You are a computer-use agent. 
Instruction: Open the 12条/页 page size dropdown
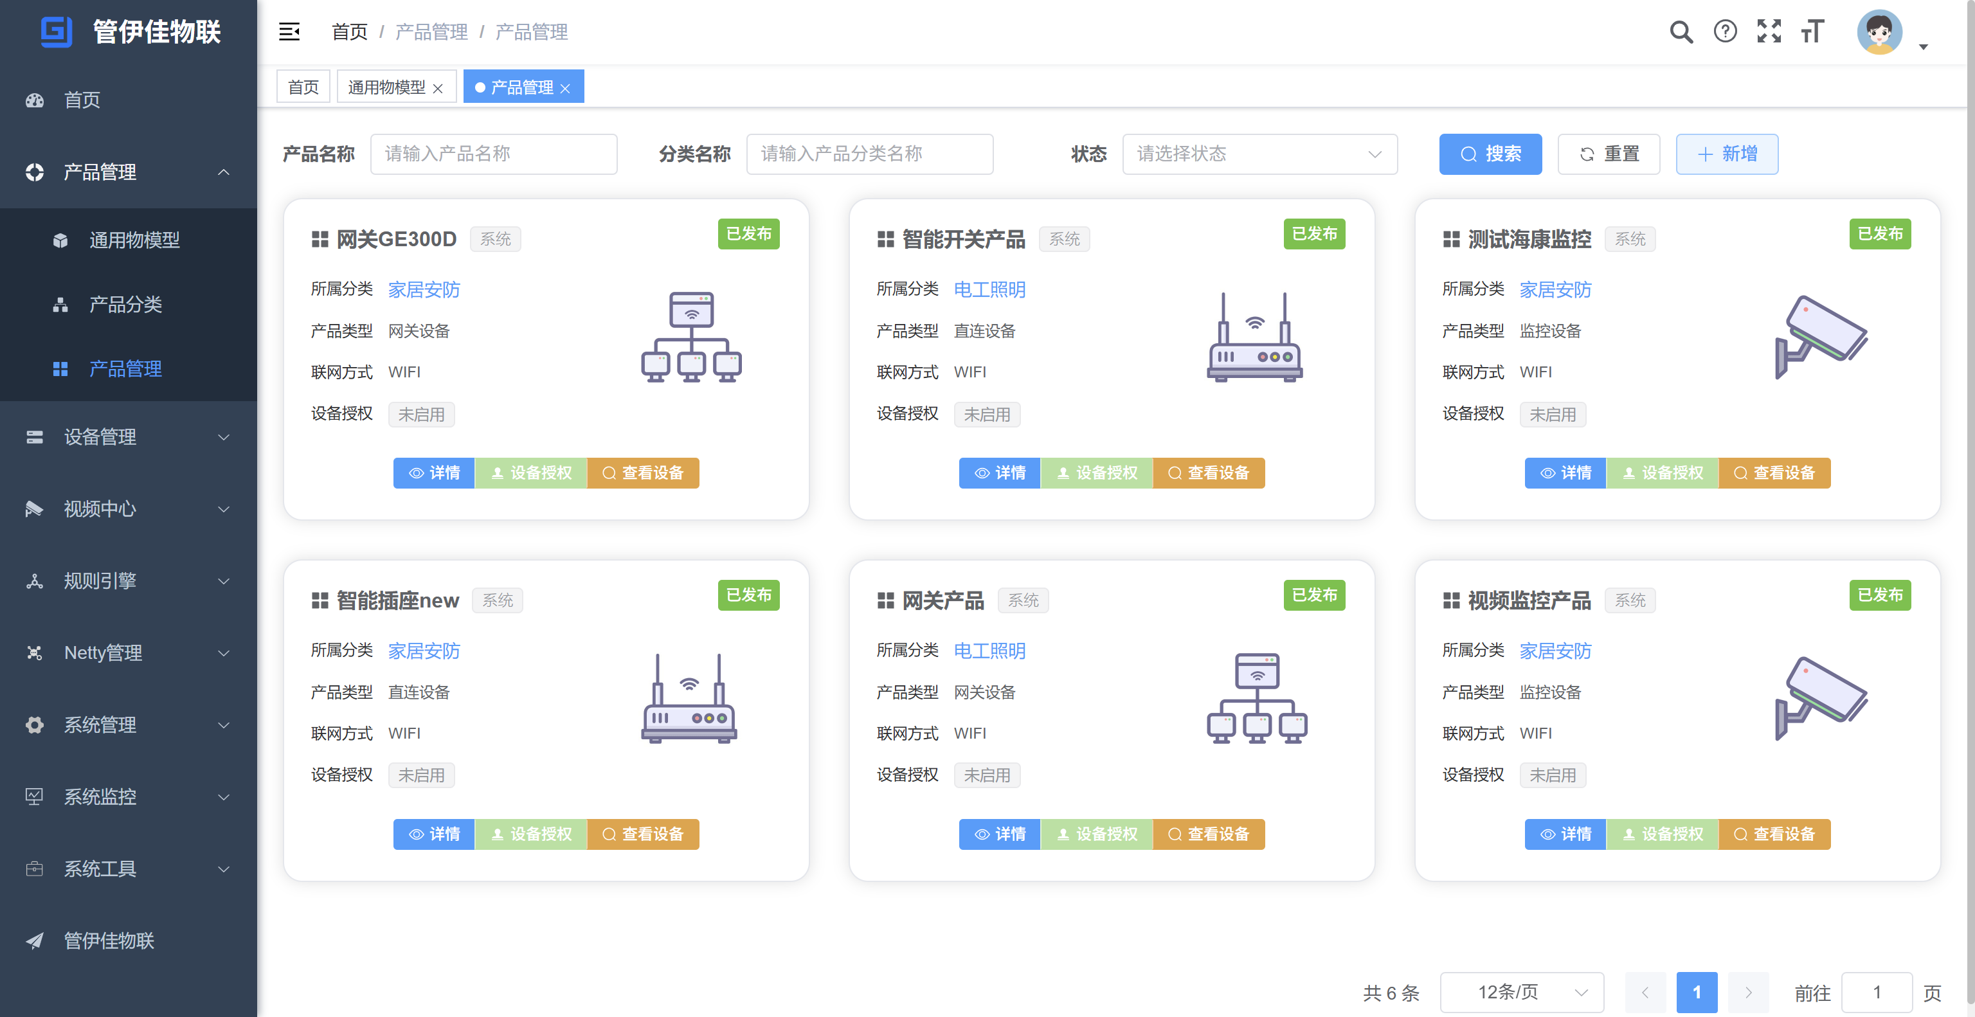1522,993
